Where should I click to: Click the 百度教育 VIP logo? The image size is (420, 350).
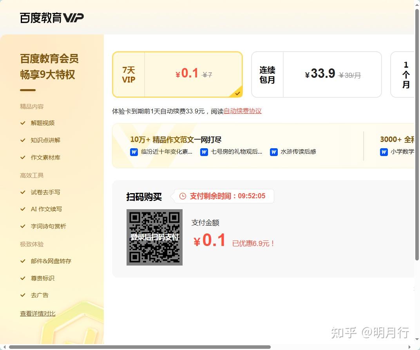pyautogui.click(x=52, y=18)
